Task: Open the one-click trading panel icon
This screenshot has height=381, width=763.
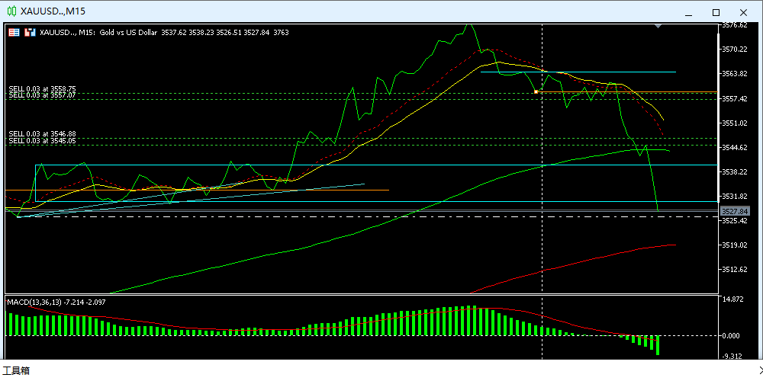Action: [14, 33]
